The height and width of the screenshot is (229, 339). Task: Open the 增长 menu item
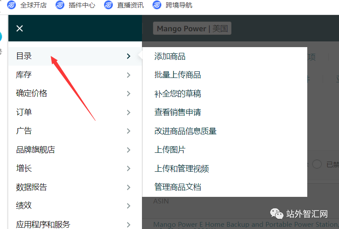coord(75,168)
